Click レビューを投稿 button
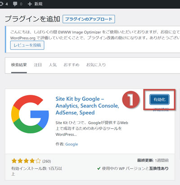Viewport: 180px width, 185px height. click(x=27, y=45)
